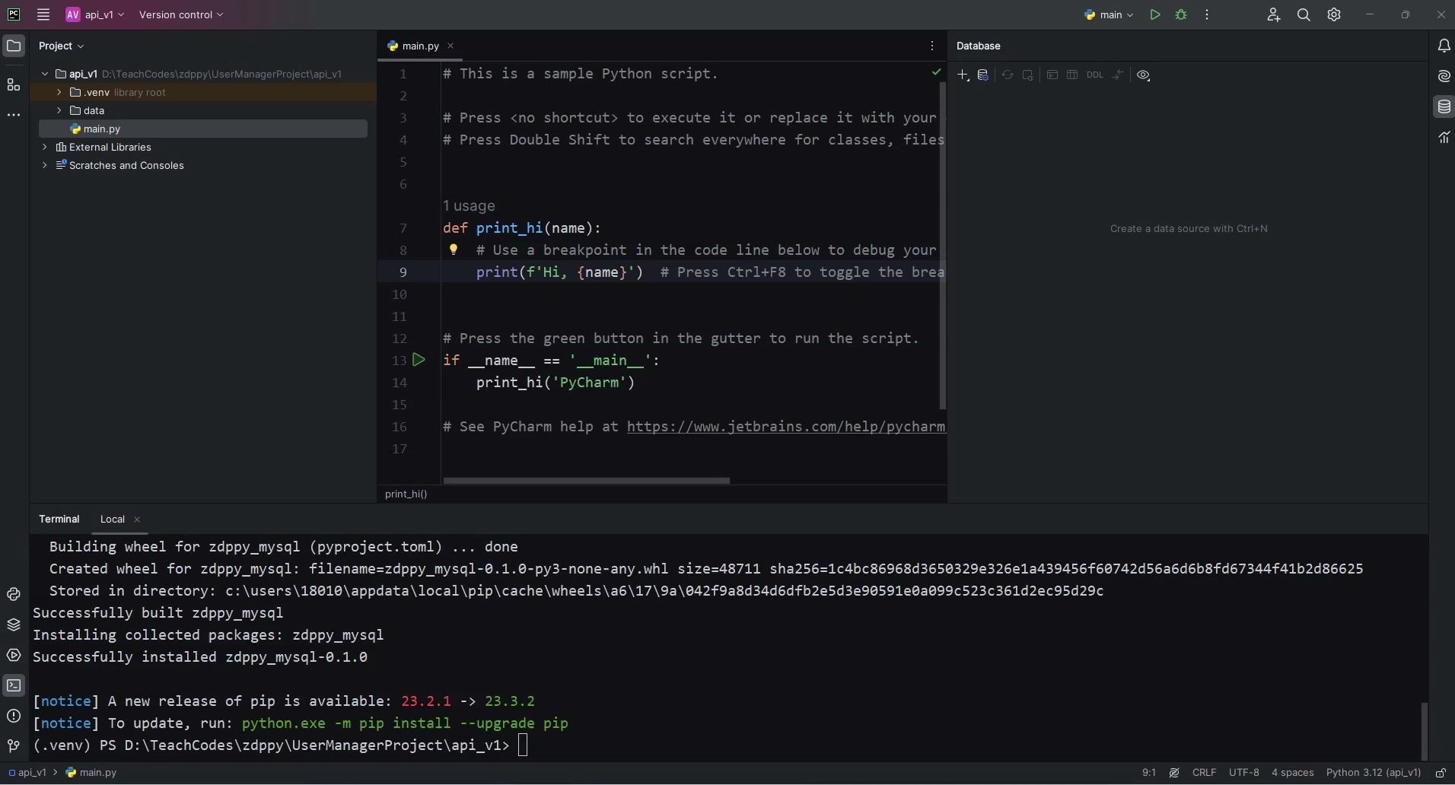Open Data Source Properties in Database panel
Screen dimensions: 1455x785
983,76
